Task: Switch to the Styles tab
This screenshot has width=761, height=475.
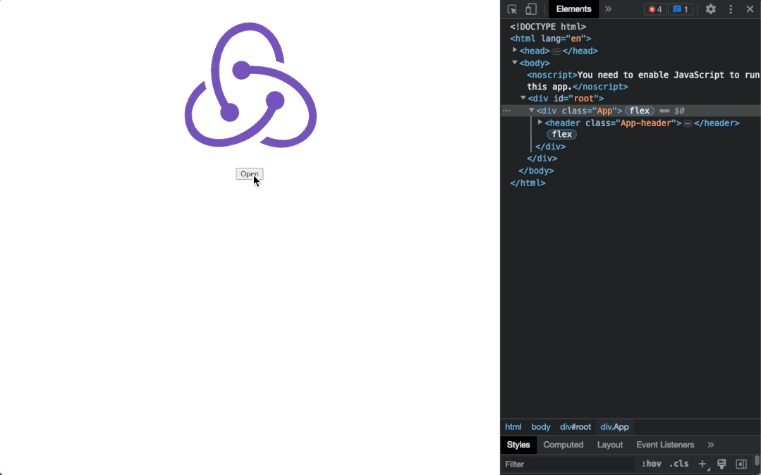Action: [518, 445]
